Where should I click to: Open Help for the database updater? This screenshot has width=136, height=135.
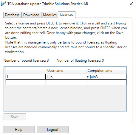(x=19, y=130)
